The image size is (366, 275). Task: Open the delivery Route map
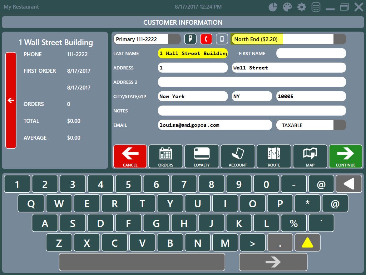click(274, 156)
